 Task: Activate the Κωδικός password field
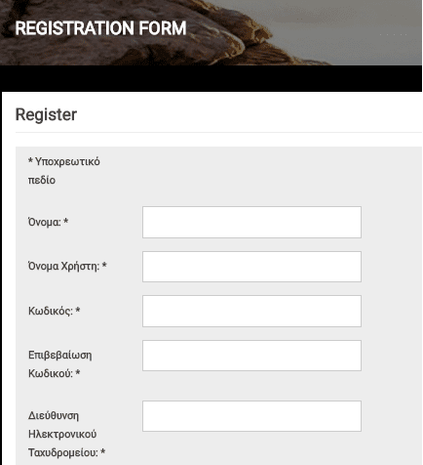(x=251, y=311)
